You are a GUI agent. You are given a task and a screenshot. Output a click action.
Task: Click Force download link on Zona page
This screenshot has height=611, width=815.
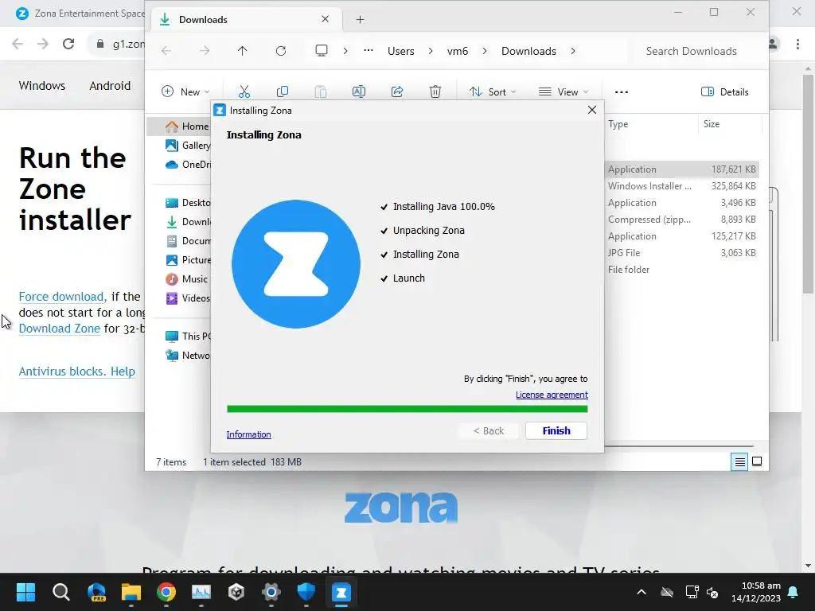pyautogui.click(x=62, y=297)
